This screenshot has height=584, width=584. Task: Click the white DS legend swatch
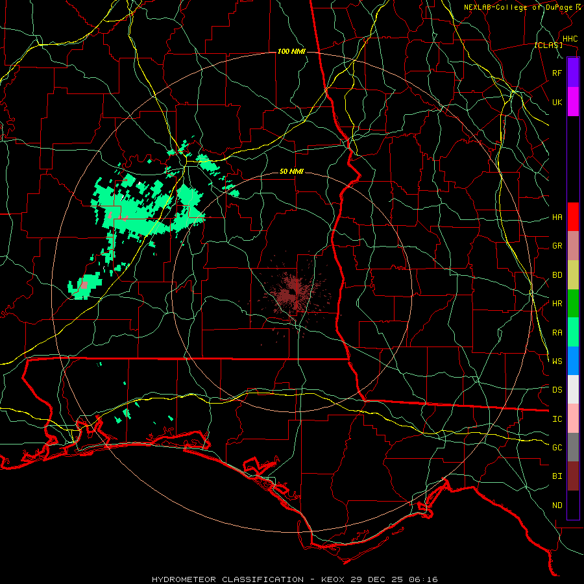coord(573,389)
